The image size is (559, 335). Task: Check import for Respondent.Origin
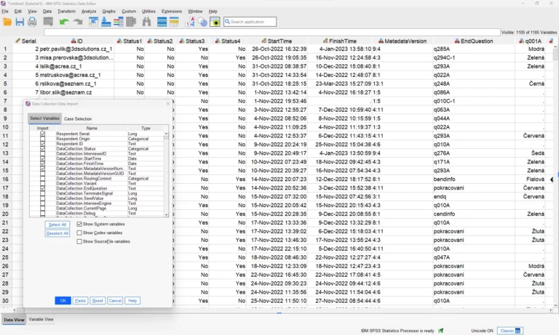click(42, 139)
